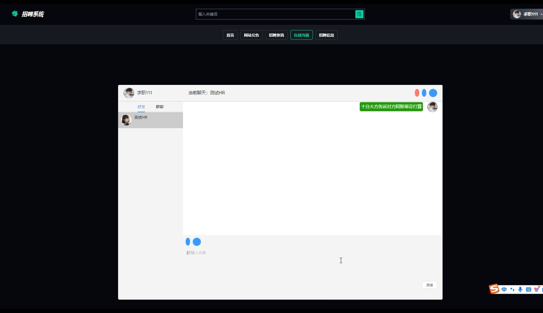The image size is (543, 313).
Task: Click the microphone voice input icon
Action: tap(520, 289)
